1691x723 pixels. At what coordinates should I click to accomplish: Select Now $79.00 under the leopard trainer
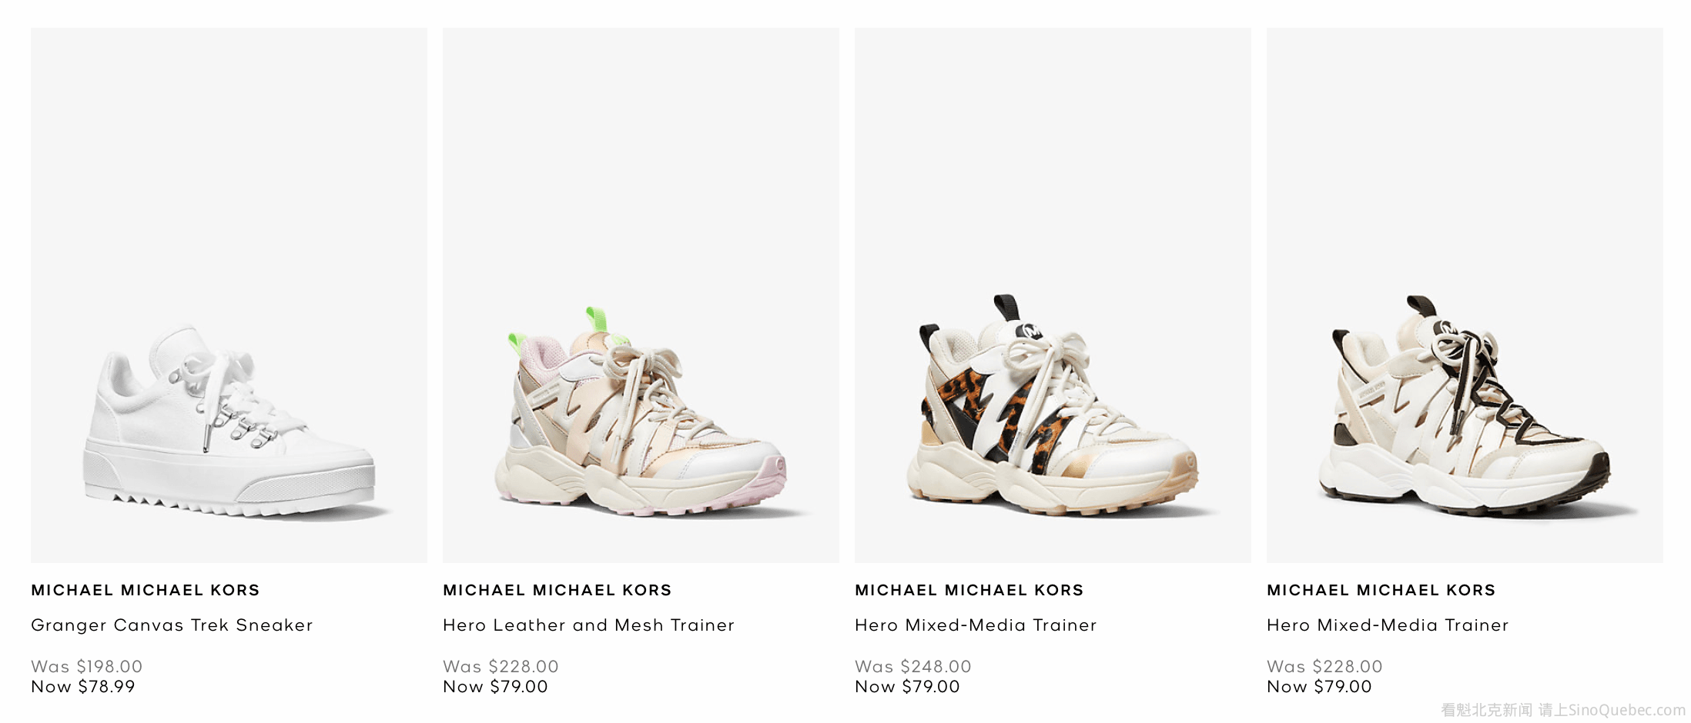pos(907,687)
